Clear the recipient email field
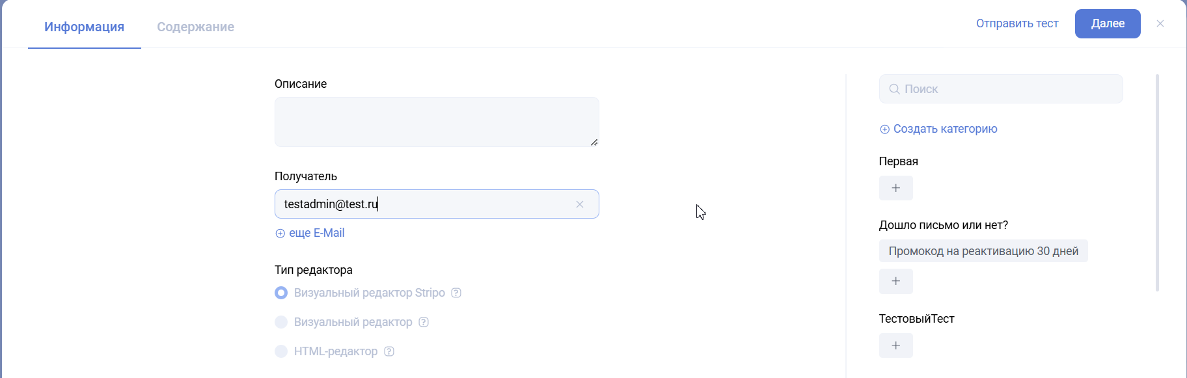This screenshot has width=1187, height=378. coord(579,204)
